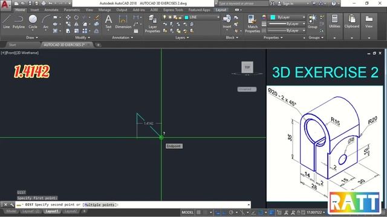Open the Annotate ribbon tab

click(51, 10)
